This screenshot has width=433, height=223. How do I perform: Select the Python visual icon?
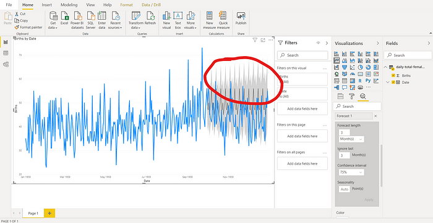[368, 81]
